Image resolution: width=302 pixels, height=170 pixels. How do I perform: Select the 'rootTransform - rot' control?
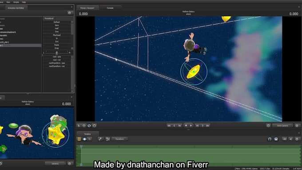(57, 66)
